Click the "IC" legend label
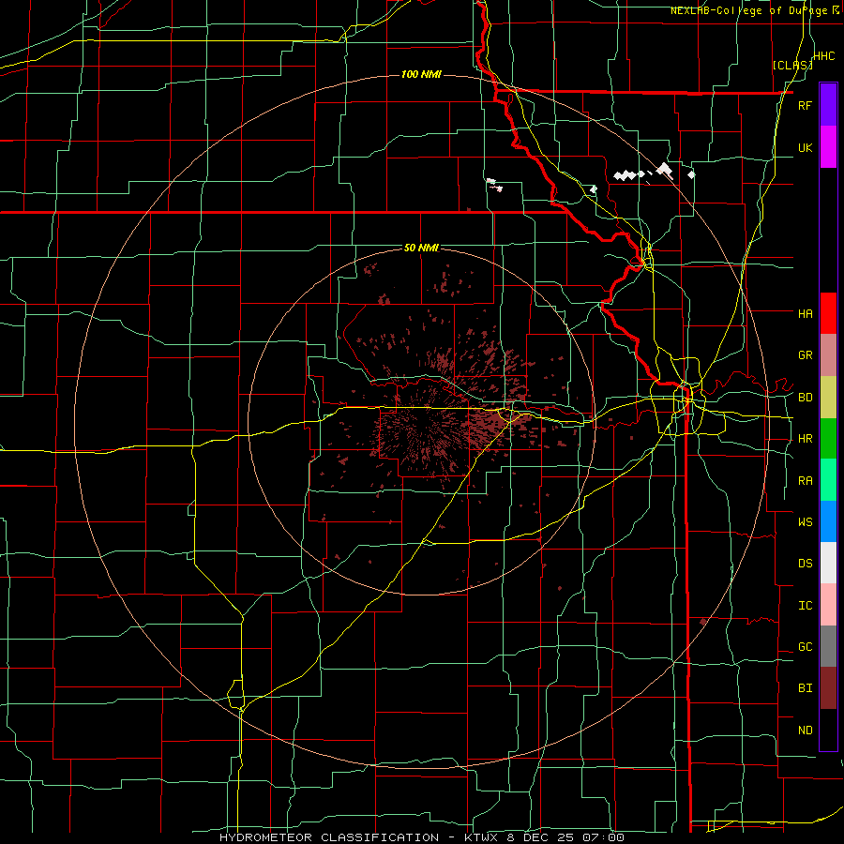 point(805,606)
